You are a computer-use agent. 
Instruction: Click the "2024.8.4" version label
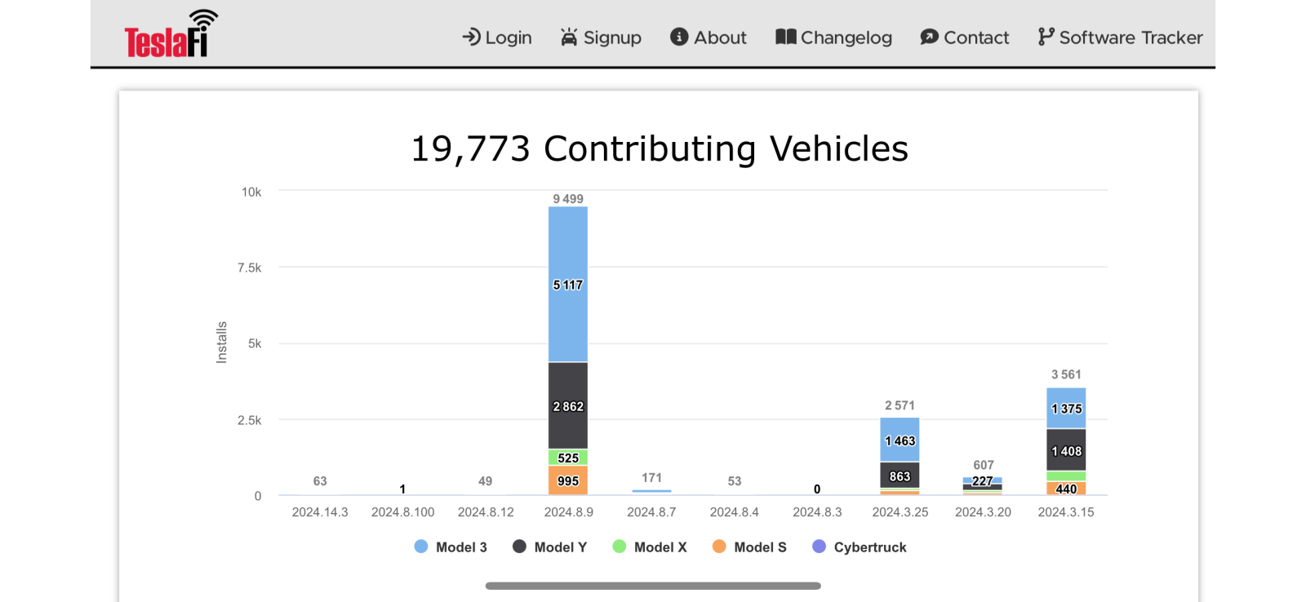[x=735, y=512]
